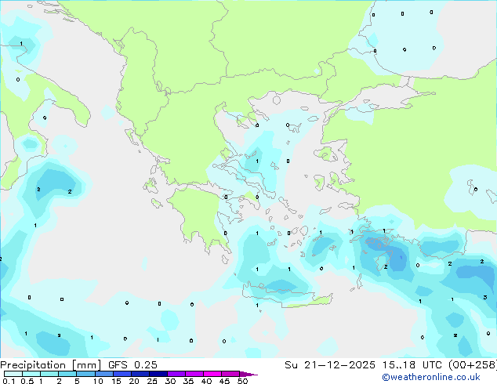Click the 10–15 mm legend swatch
Viewport: 497px width, 384px height.
click(x=104, y=374)
